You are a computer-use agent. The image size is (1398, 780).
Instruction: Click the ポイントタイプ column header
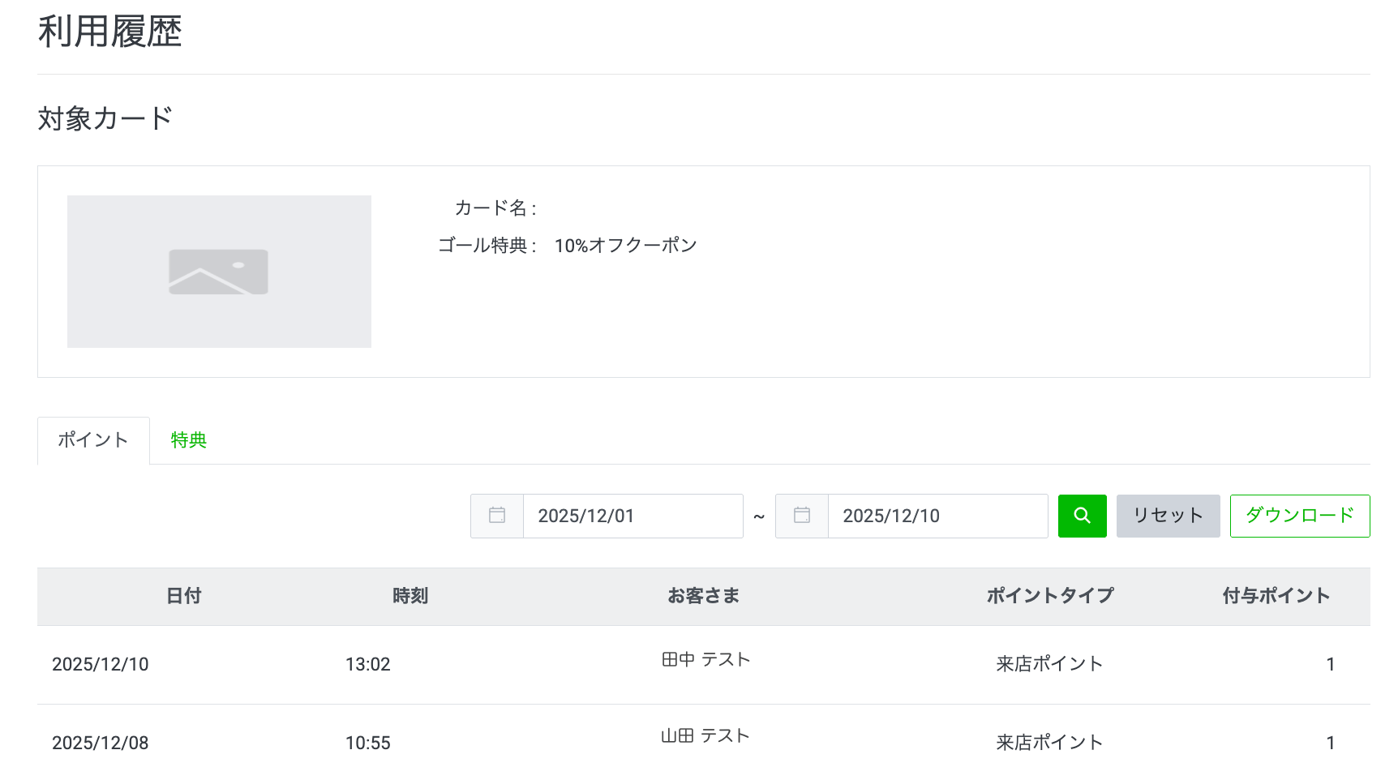(x=1049, y=596)
